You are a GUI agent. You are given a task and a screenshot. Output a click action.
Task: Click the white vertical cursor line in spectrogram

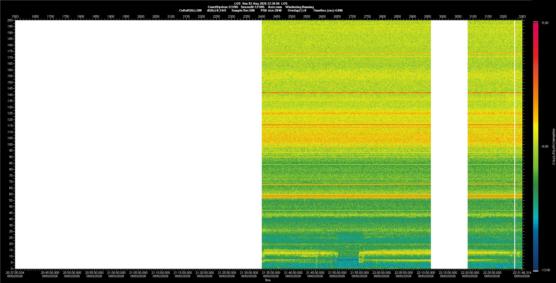(x=515, y=144)
